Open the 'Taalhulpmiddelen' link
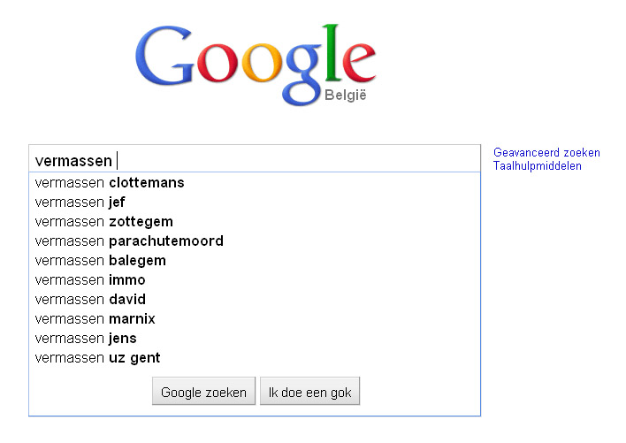This screenshot has width=626, height=443. (538, 166)
